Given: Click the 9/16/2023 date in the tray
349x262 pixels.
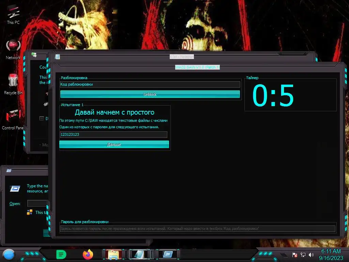Looking at the screenshot, I should 331,258.
